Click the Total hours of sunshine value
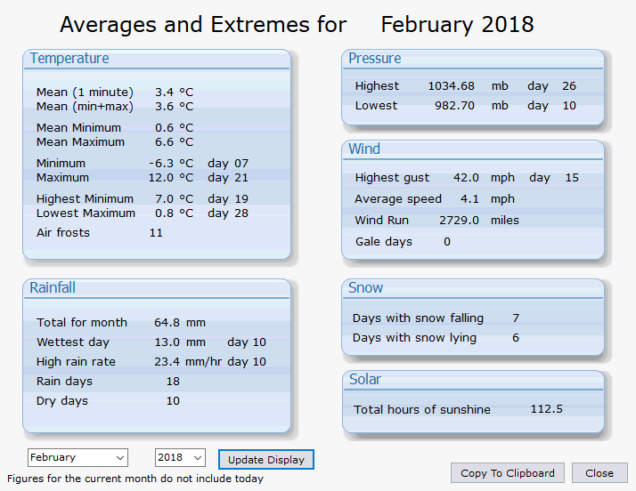 click(546, 409)
